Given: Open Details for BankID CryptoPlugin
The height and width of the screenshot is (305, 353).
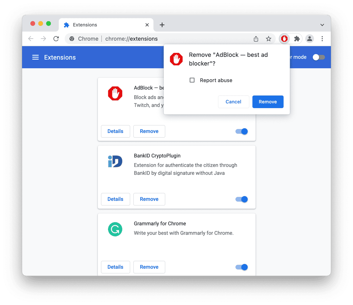Looking at the screenshot, I should [115, 199].
